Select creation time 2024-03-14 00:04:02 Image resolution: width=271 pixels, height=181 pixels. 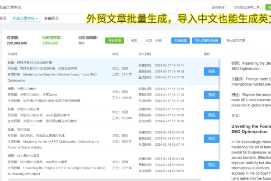click(x=169, y=132)
